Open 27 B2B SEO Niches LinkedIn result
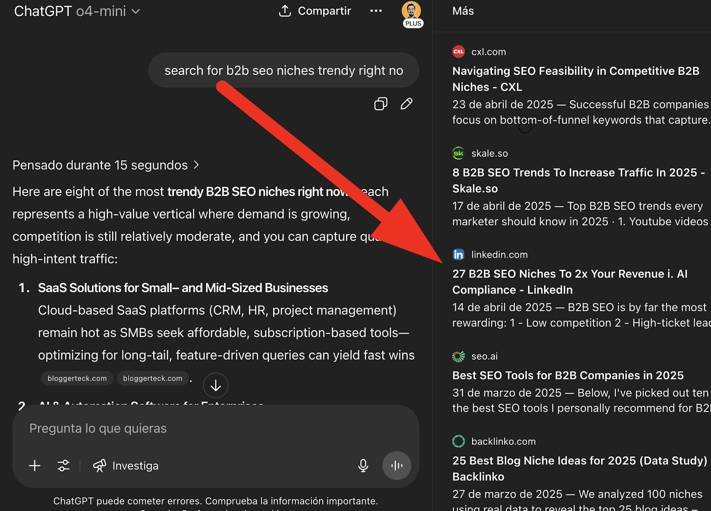This screenshot has height=511, width=711. pos(570,282)
